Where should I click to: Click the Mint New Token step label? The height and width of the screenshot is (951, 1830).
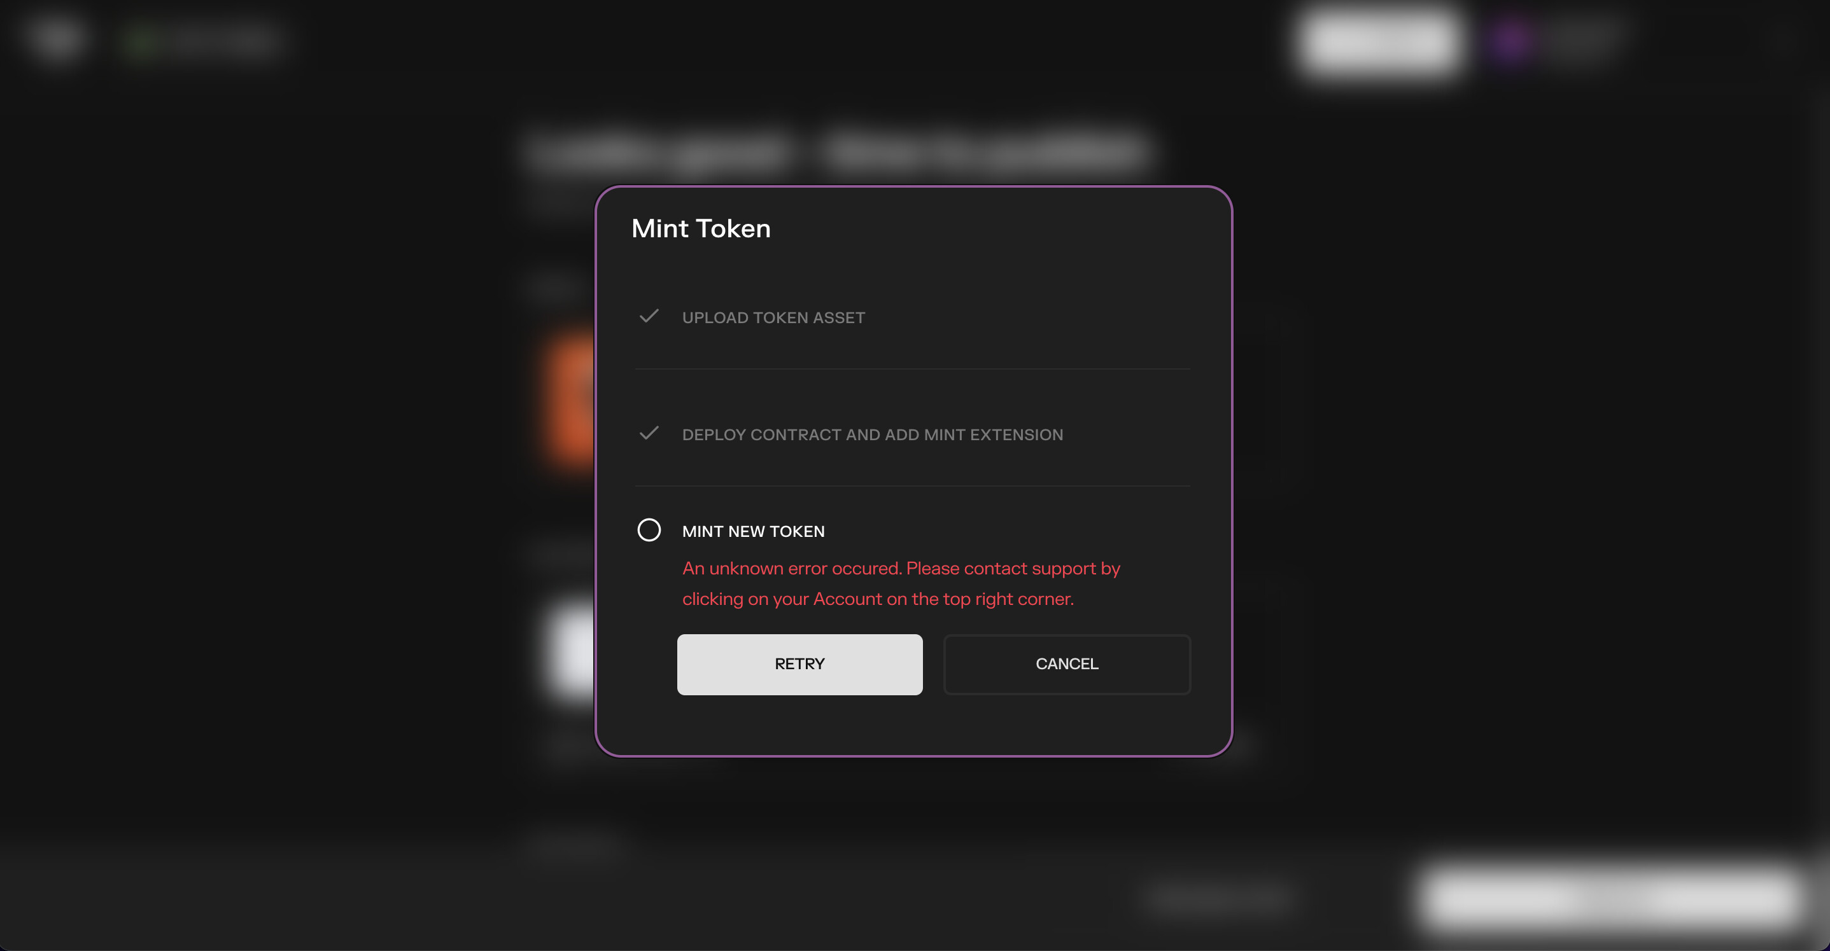tap(753, 532)
